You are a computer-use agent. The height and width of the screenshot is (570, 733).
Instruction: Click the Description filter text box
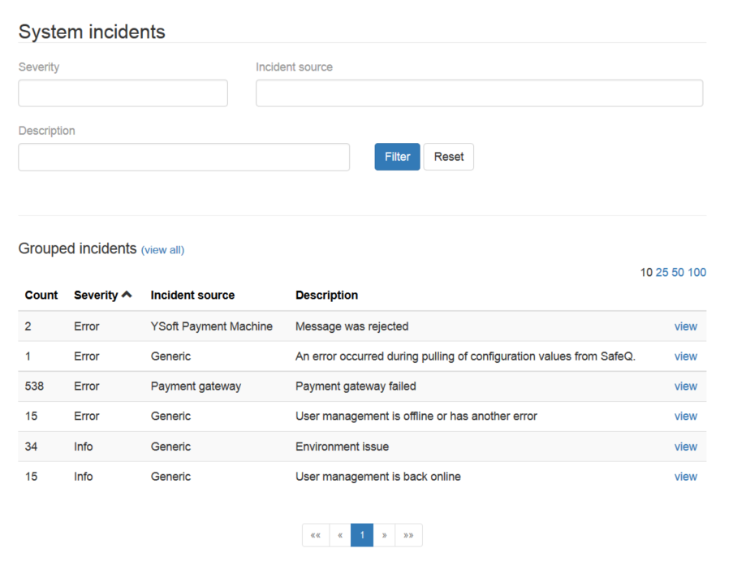183,158
